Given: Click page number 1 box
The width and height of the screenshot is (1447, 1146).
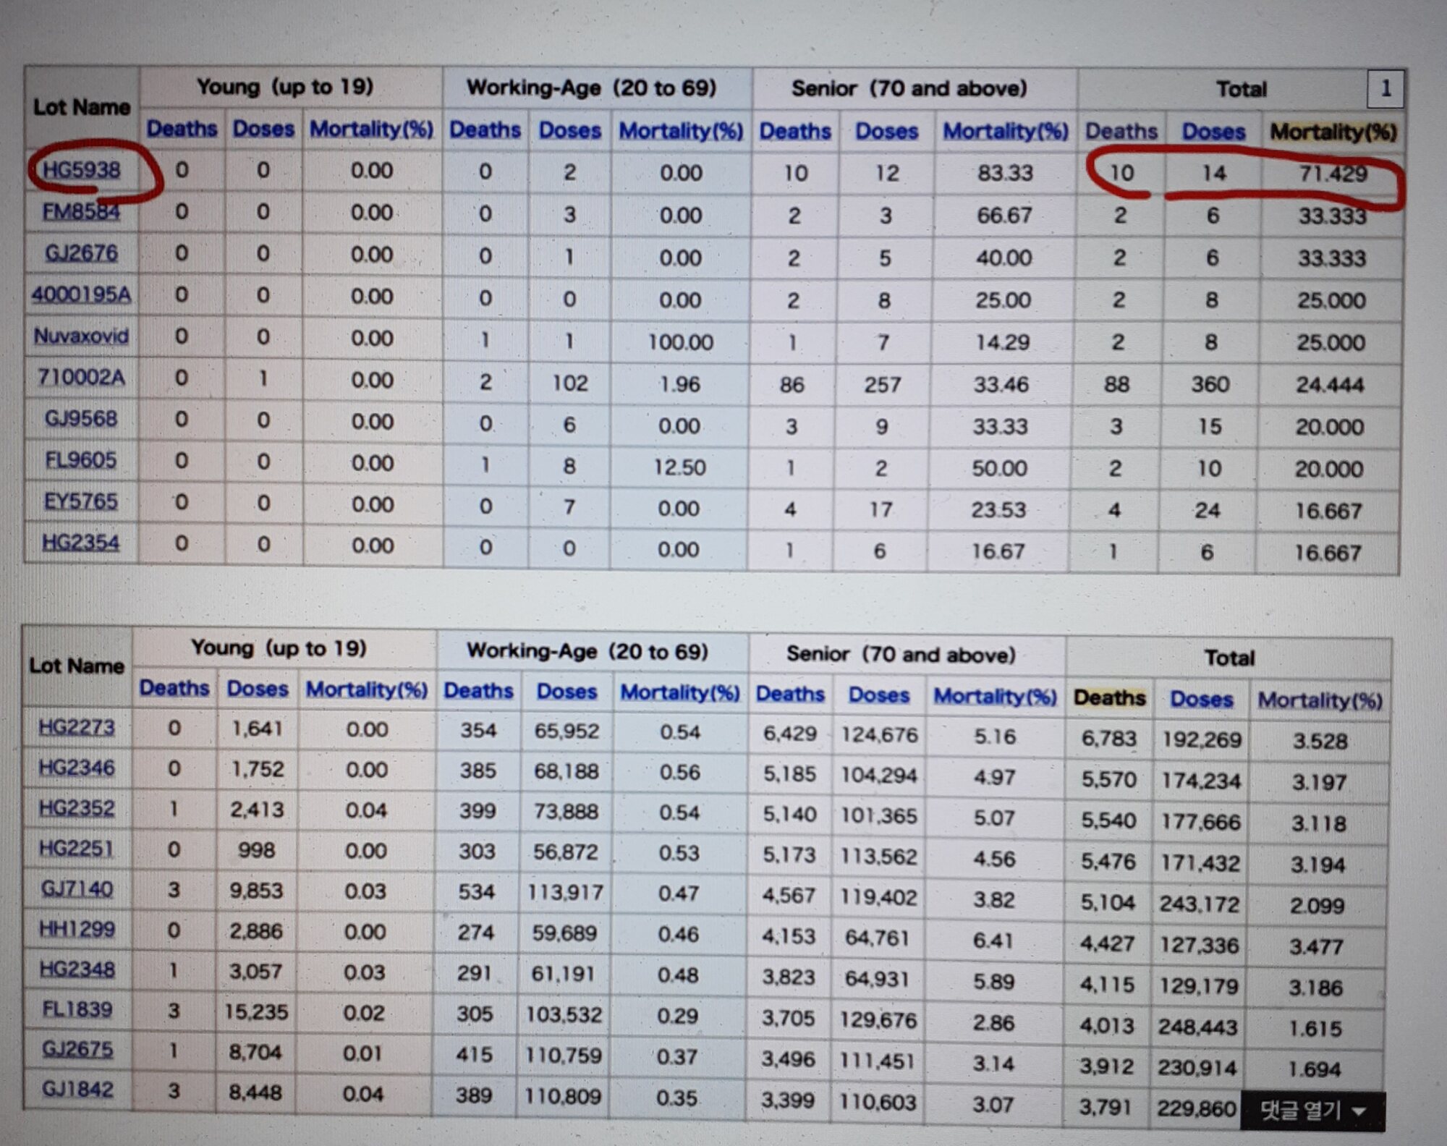Looking at the screenshot, I should point(1386,89).
